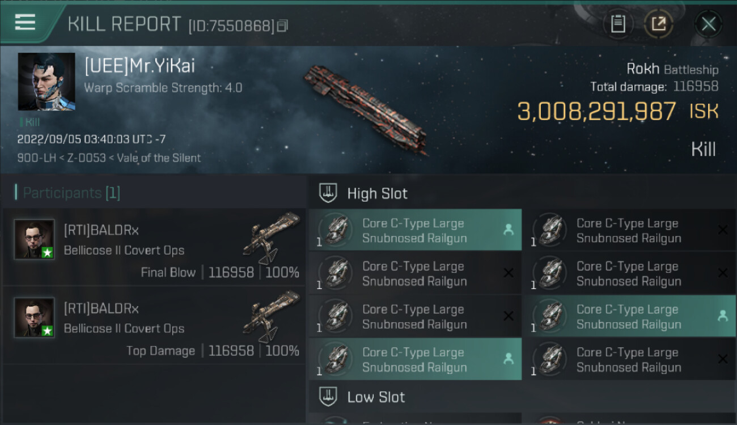Click the victim name [UEE]Mr.YiKai
Screen dimensions: 737x425
click(x=139, y=66)
